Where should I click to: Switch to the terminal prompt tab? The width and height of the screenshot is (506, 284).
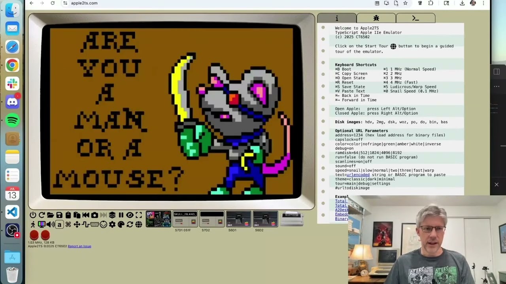point(415,18)
